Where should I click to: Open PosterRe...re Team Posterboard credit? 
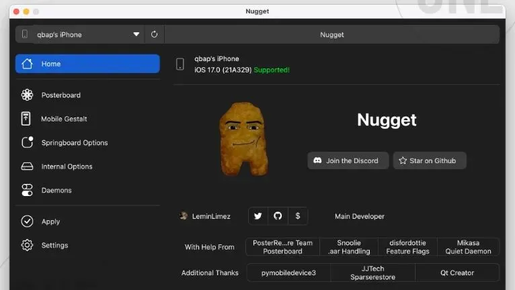[282, 247]
